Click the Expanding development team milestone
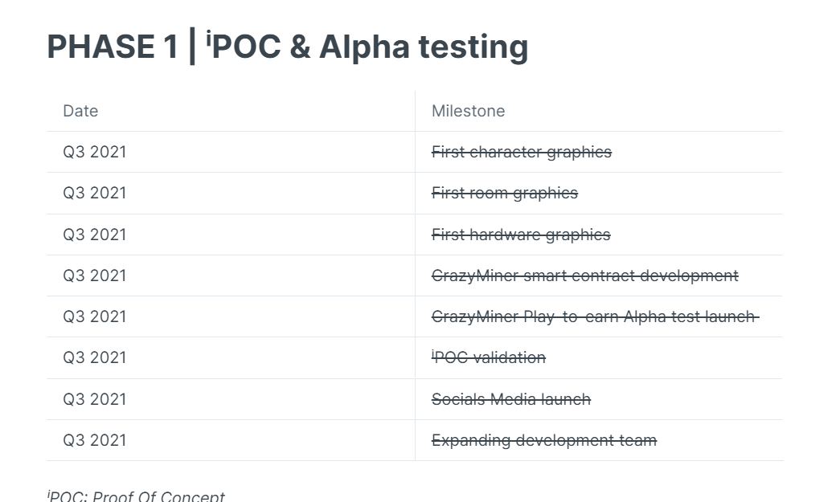This screenshot has height=502, width=840. [x=543, y=440]
